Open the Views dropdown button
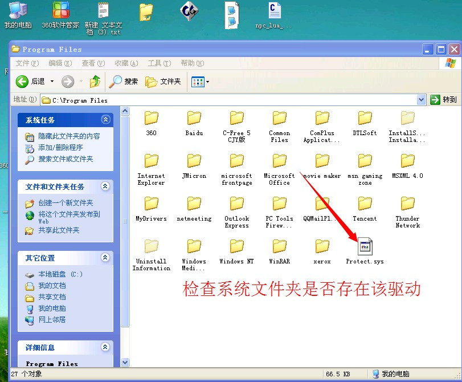The width and height of the screenshot is (462, 382). pos(200,82)
